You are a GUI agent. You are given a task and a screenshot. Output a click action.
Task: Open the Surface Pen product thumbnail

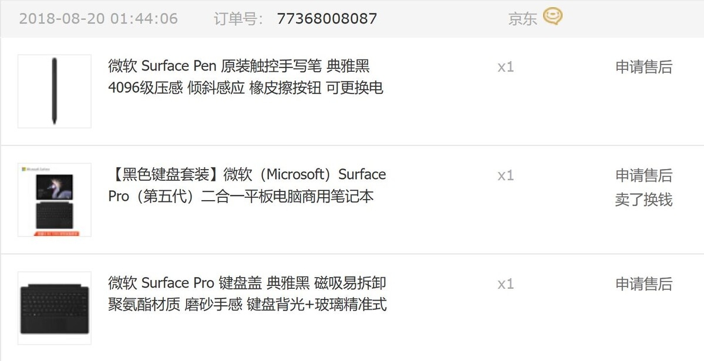pyautogui.click(x=55, y=91)
